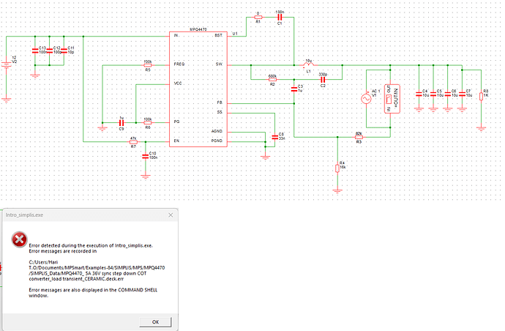Click OK in the error dialog
This screenshot has width=505, height=331.
tap(155, 321)
